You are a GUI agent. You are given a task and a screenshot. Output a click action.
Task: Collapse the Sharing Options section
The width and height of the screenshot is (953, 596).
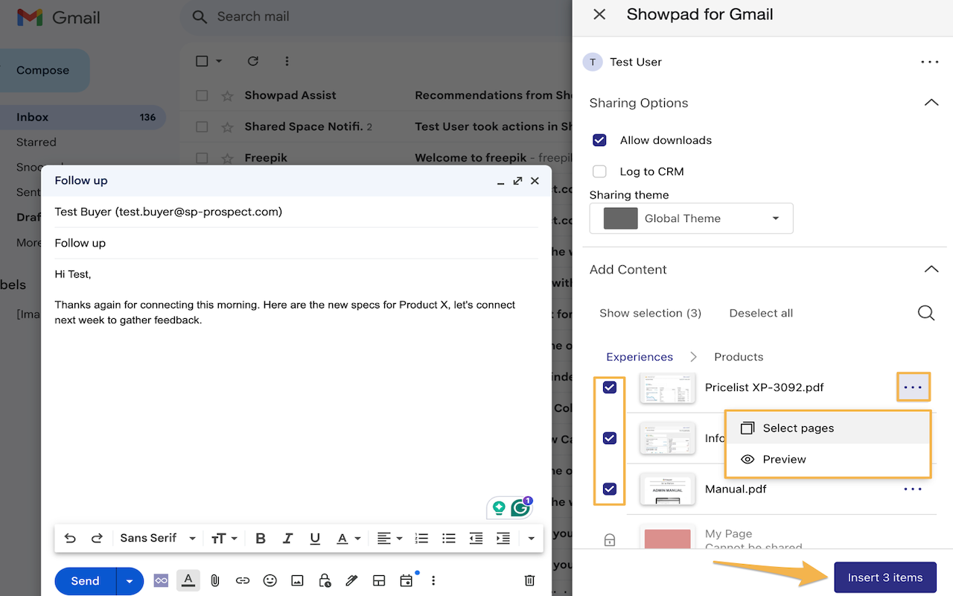[x=931, y=103]
